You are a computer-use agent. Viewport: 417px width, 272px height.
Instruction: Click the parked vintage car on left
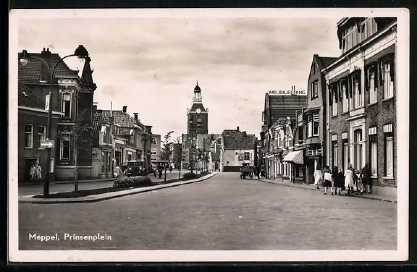coord(135,169)
